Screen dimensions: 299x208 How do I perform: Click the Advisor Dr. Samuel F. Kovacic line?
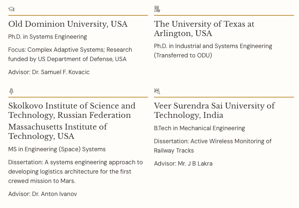pyautogui.click(x=49, y=72)
